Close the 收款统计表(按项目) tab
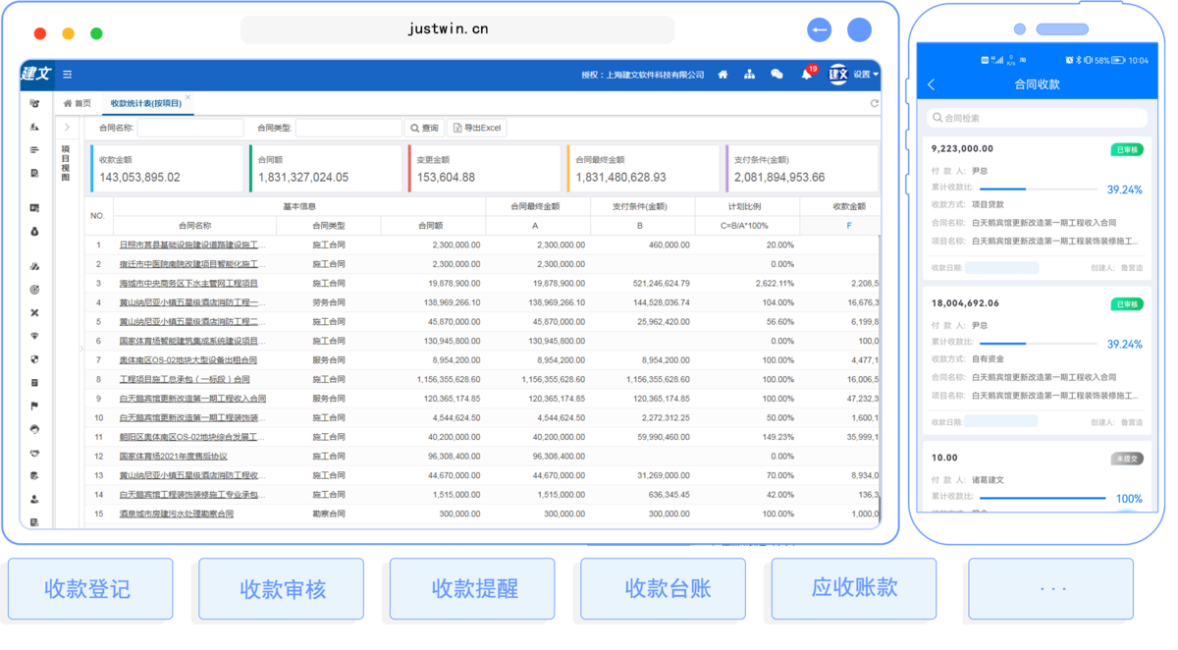This screenshot has width=1178, height=650. coord(187,97)
